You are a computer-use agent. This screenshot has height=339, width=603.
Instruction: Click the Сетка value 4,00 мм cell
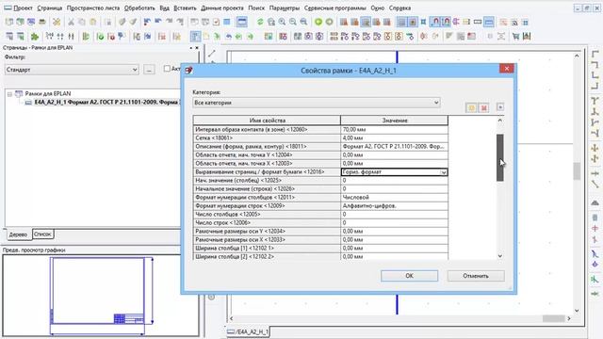click(394, 138)
